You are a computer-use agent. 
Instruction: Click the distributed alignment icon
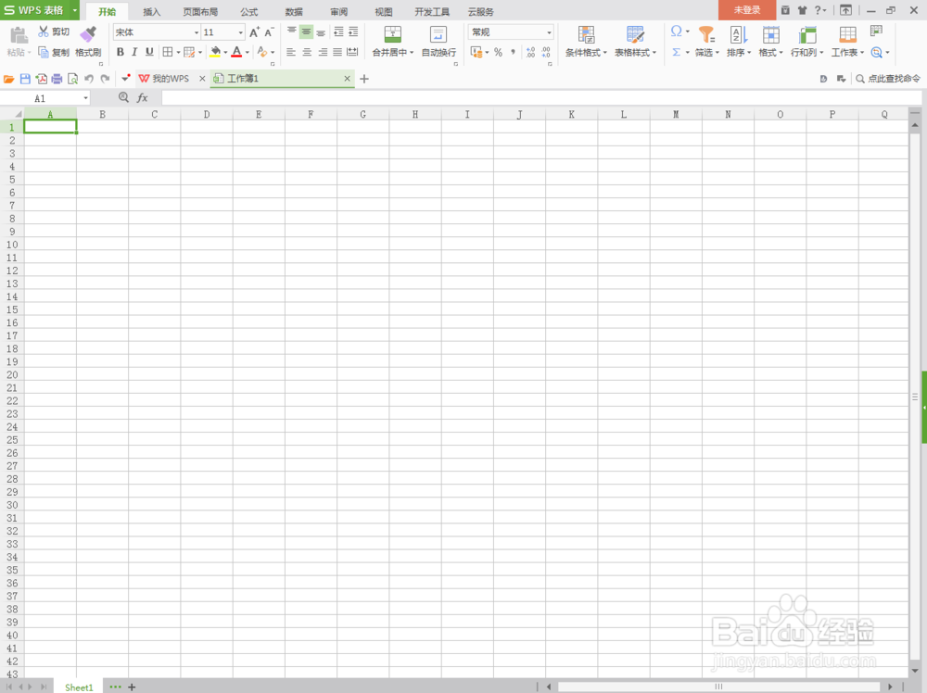click(x=352, y=52)
